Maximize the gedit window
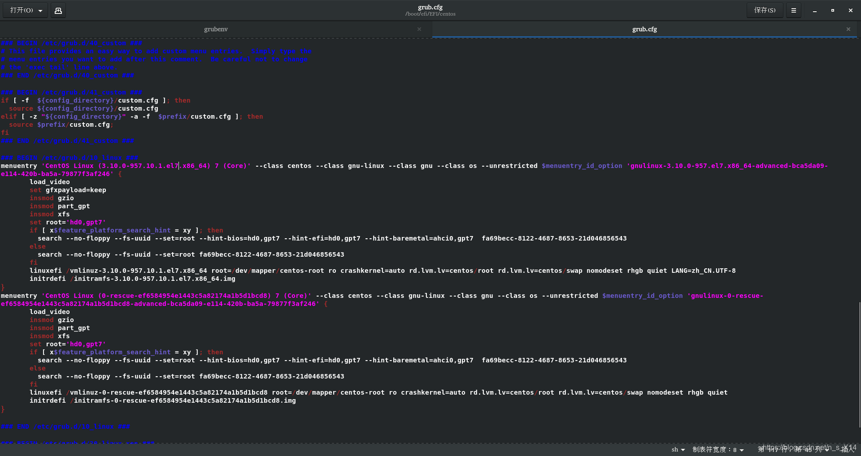Screen dimensions: 861x456 833,10
